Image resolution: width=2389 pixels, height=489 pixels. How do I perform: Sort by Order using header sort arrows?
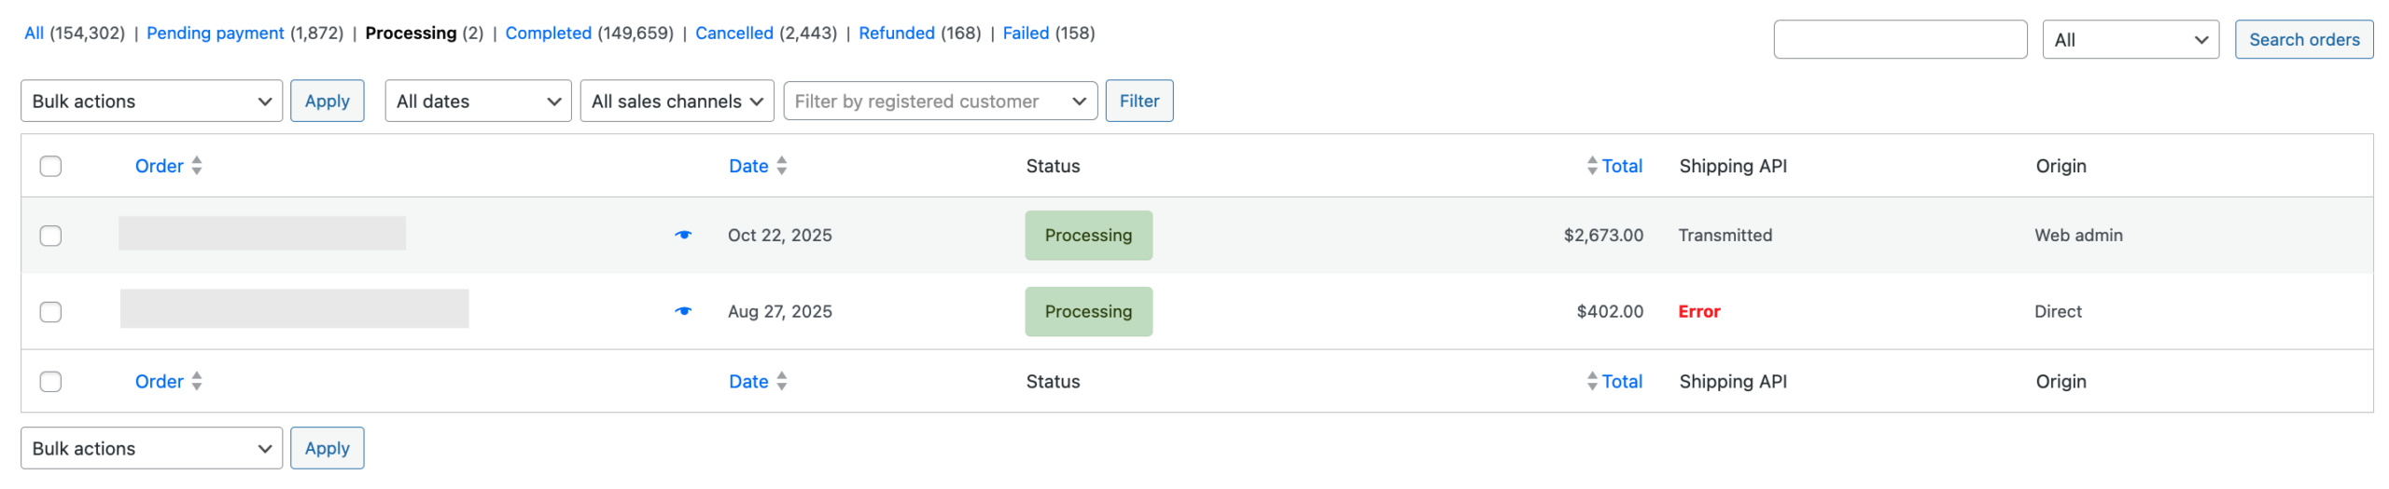click(x=196, y=166)
